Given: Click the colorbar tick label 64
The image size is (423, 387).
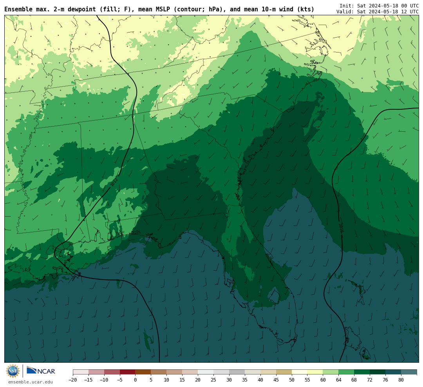Looking at the screenshot, I should point(338,380).
